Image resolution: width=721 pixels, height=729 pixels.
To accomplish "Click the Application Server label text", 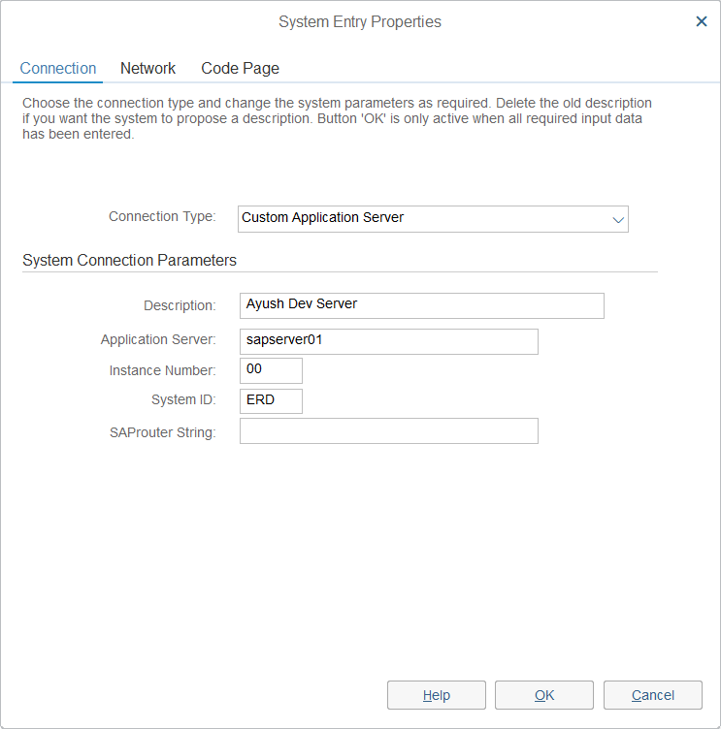I will pos(158,340).
